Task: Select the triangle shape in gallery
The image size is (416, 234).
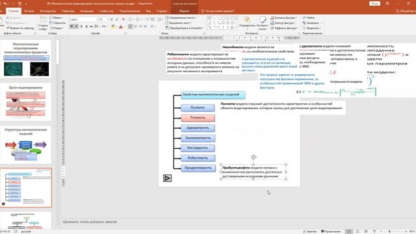Action: click(x=209, y=23)
